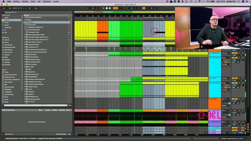This screenshot has width=251, height=141.
Task: Select the Master track header
Action: pos(215,133)
